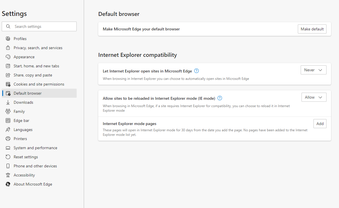Click Make default to set Edge default
339x208 pixels.
pyautogui.click(x=312, y=29)
